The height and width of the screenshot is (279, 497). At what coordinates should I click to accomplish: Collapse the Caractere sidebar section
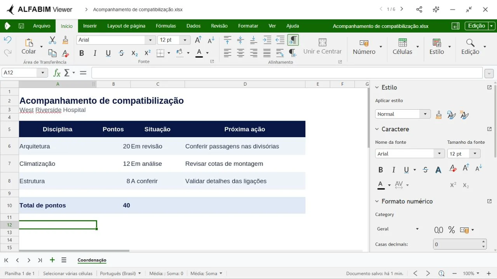tap(377, 129)
